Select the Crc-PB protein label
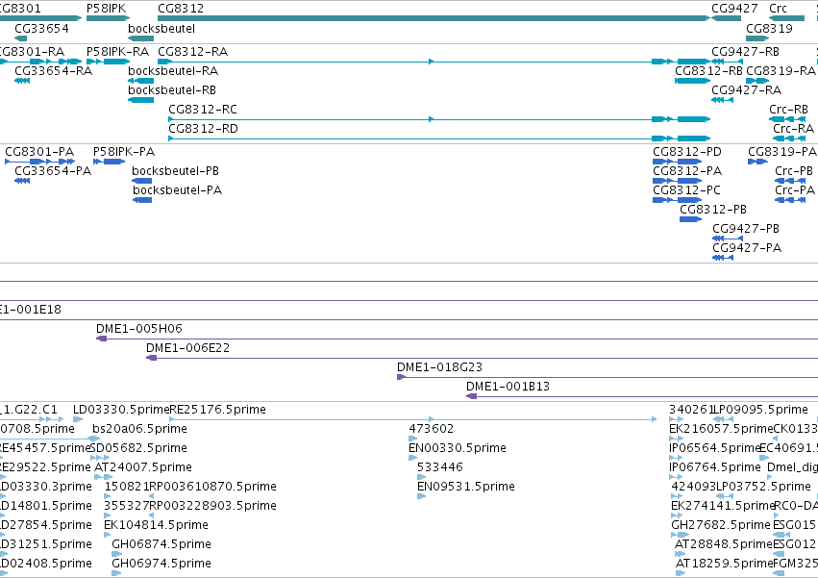818x578 pixels. 794,171
